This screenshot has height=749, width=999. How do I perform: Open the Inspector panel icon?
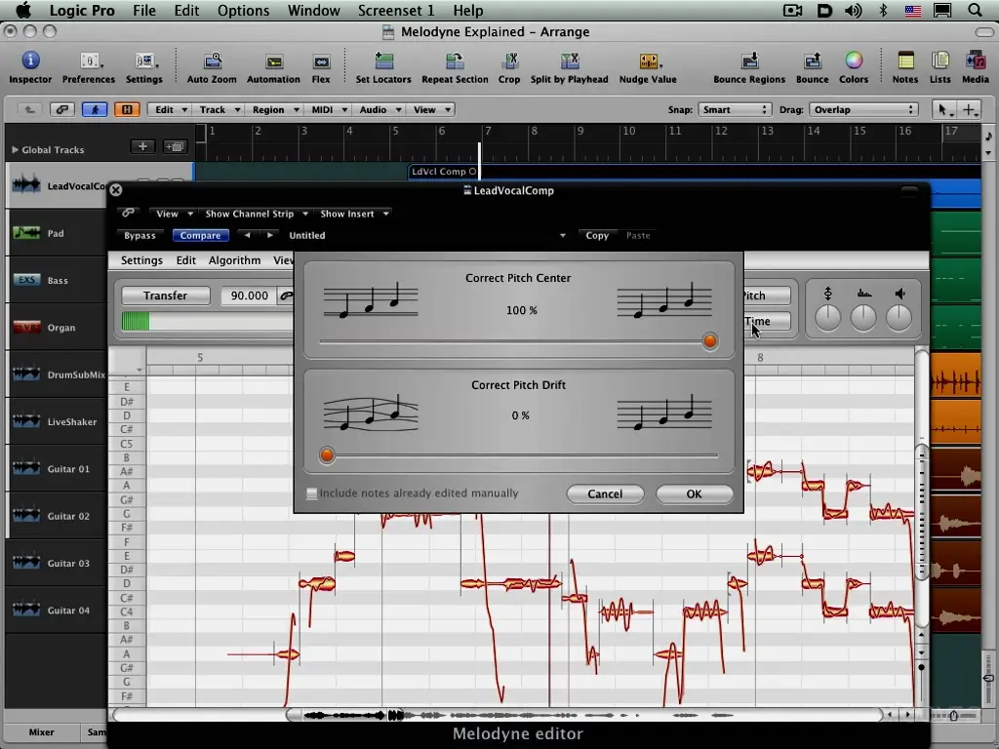[x=30, y=60]
